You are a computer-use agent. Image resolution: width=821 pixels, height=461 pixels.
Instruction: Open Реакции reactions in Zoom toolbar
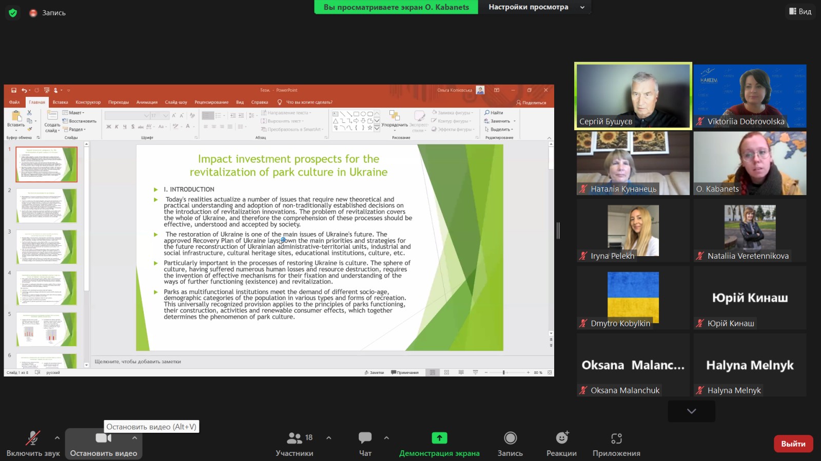click(562, 444)
